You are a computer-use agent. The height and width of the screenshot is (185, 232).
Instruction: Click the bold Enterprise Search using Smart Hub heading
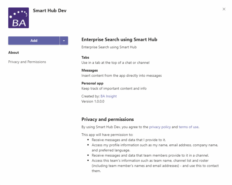(119, 40)
